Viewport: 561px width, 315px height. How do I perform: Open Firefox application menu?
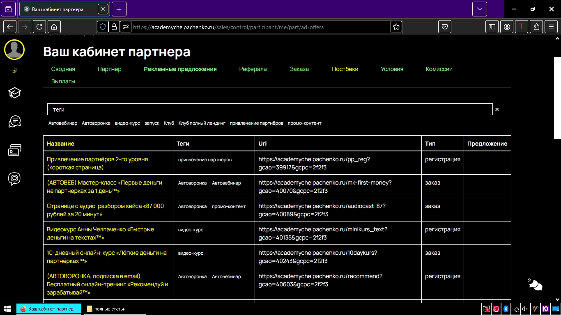tap(551, 27)
